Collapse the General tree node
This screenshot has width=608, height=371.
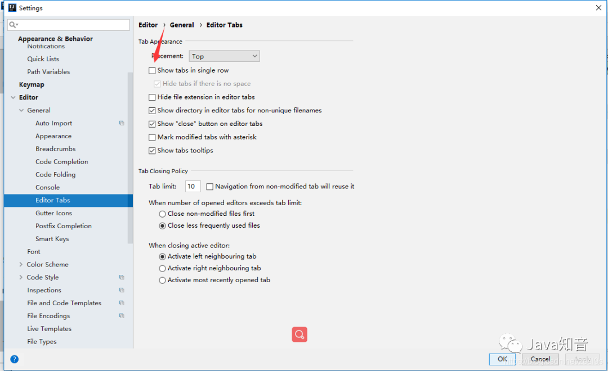[21, 110]
